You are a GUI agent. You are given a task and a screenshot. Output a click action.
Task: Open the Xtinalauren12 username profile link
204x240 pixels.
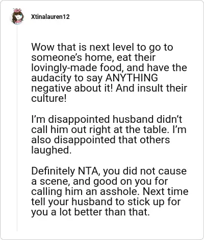50,17
